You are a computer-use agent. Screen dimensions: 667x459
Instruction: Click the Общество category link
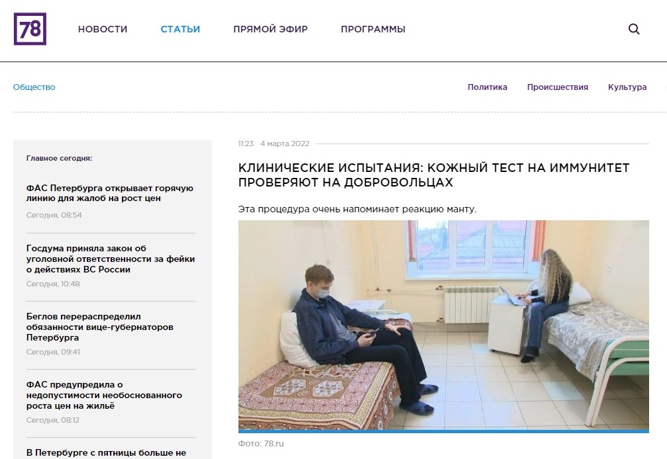[34, 87]
